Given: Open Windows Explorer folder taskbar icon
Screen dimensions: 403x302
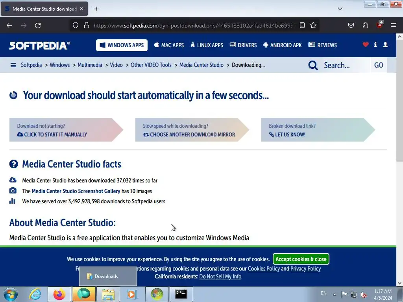Looking at the screenshot, I should tap(108, 294).
